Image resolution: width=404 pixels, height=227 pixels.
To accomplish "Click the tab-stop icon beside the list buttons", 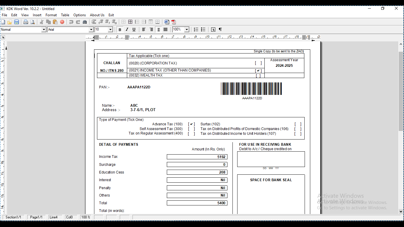I will click(213, 30).
